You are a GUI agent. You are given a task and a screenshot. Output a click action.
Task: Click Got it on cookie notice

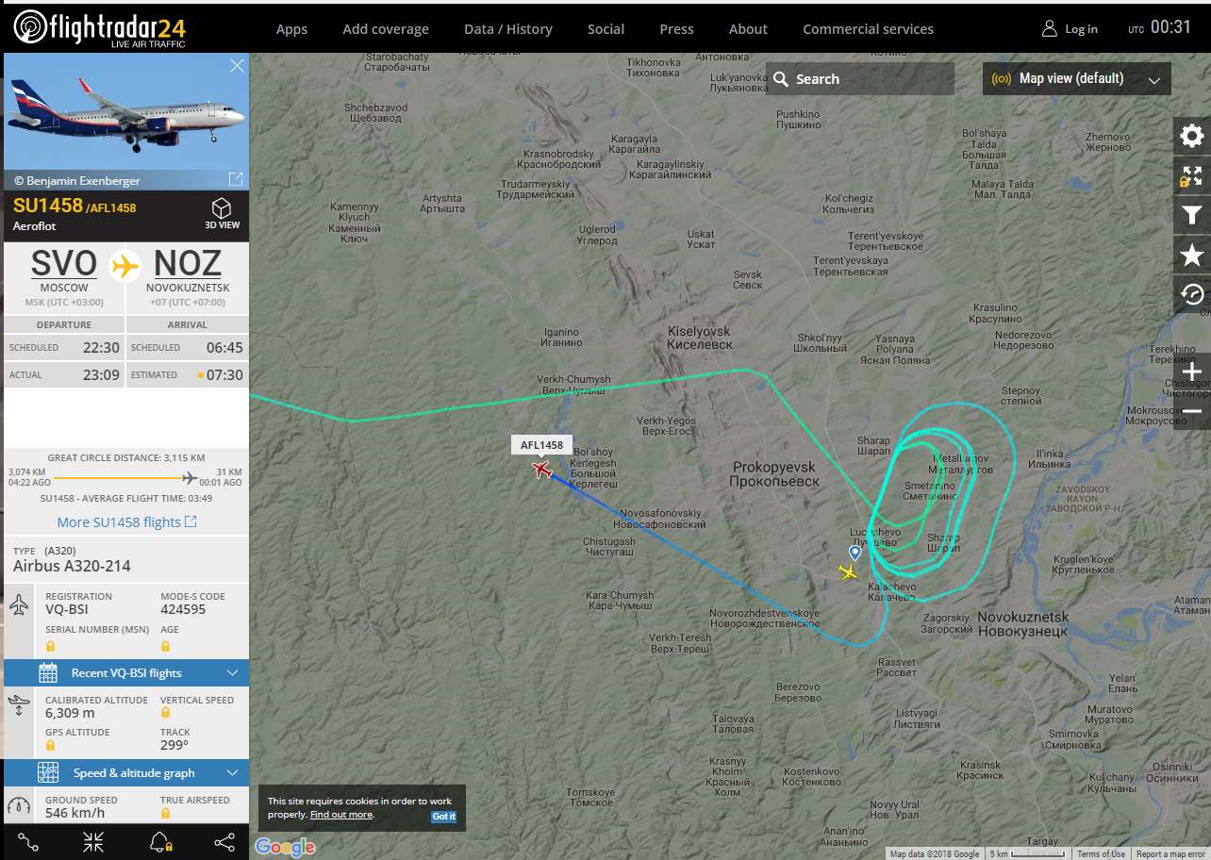pos(443,817)
